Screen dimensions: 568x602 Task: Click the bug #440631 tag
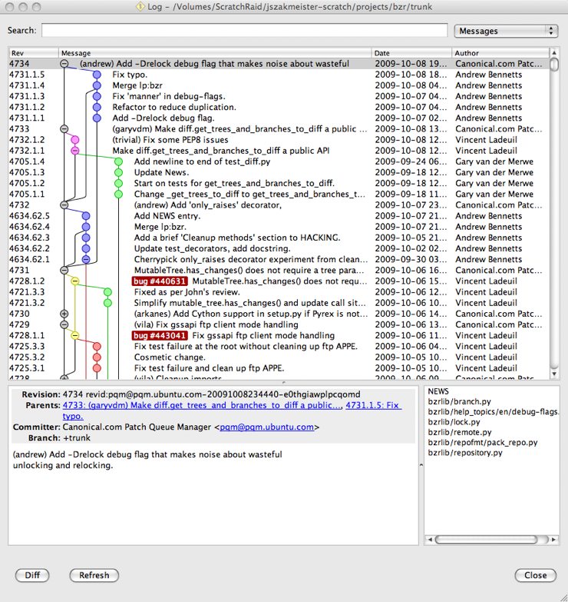pos(160,281)
